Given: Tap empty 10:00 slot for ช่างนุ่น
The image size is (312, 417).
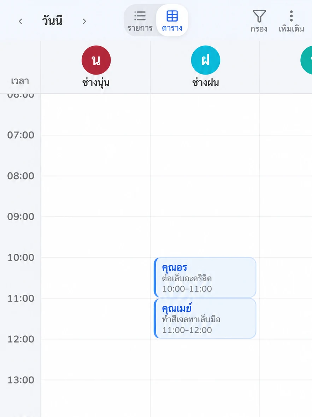Looking at the screenshot, I should pyautogui.click(x=96, y=278).
